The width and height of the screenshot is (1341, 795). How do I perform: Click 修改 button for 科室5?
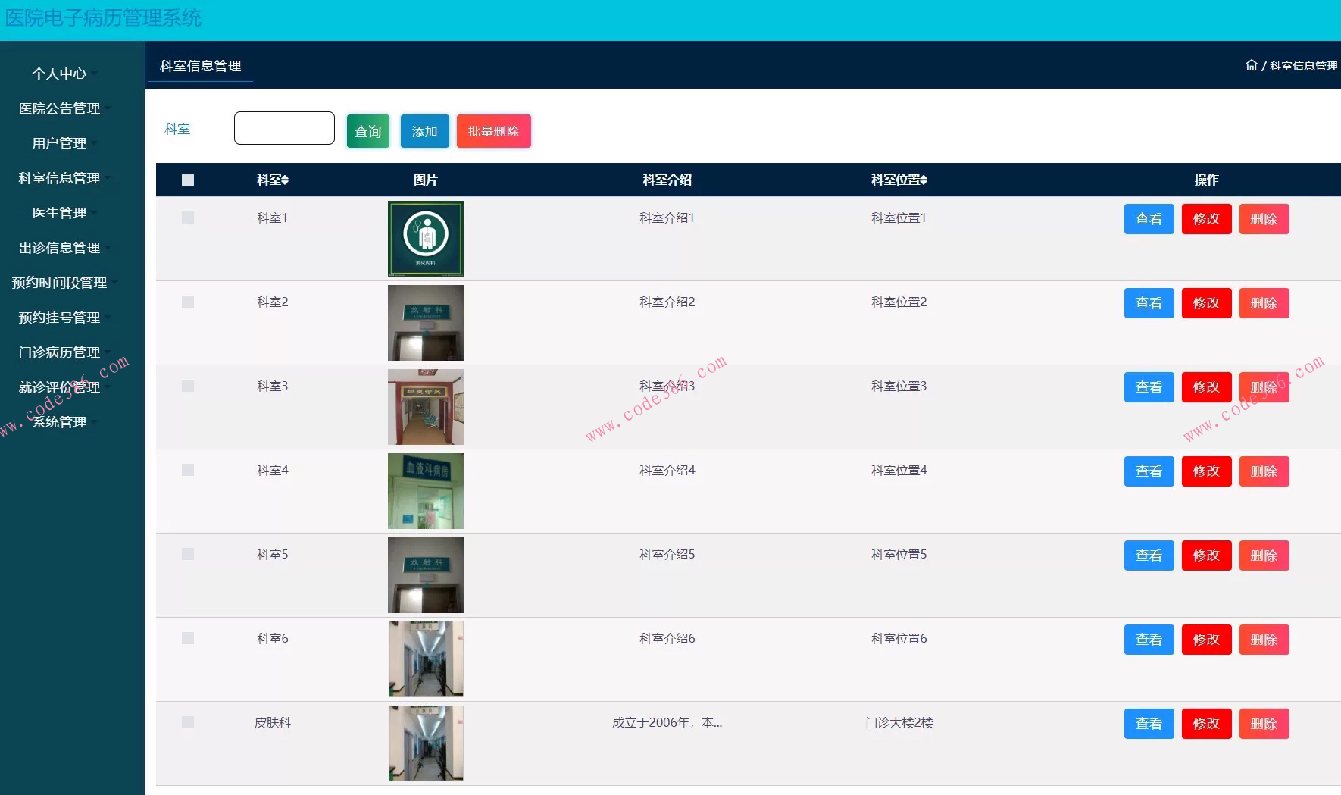point(1206,556)
